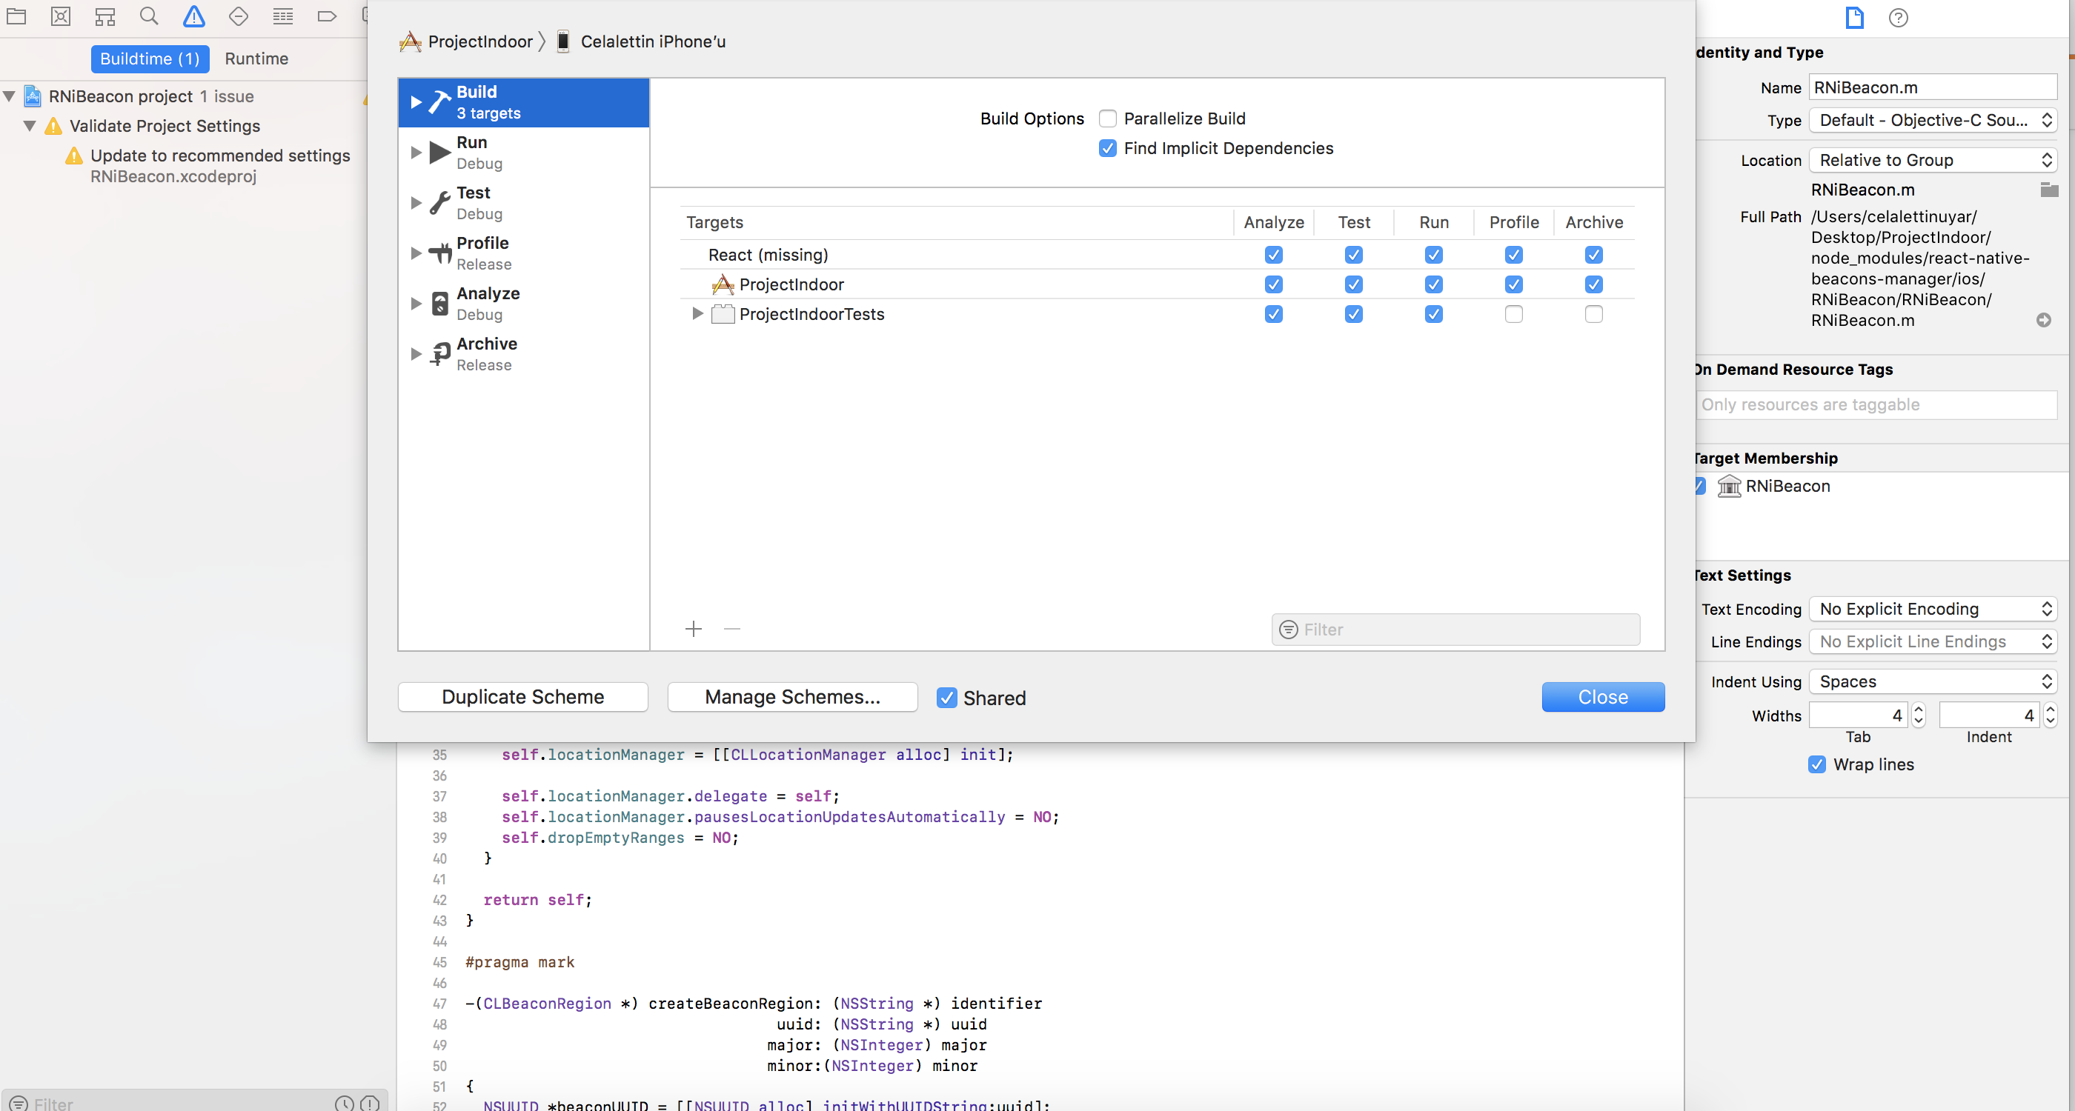The height and width of the screenshot is (1111, 2075).
Task: Open the Text Encoding dropdown
Action: tap(1933, 610)
